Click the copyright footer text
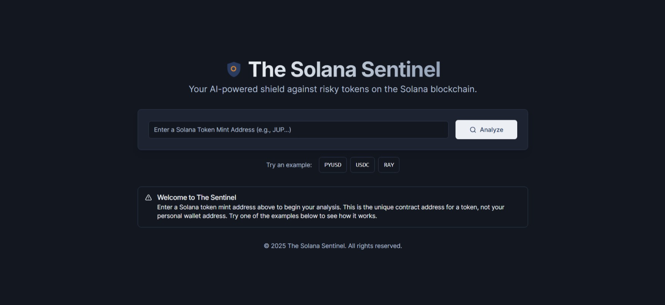Viewport: 665px width, 305px height. [333, 246]
